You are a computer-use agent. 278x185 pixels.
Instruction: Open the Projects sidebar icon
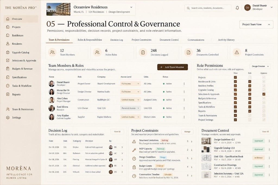point(8,27)
